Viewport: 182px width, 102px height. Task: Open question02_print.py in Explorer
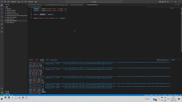(x=11, y=12)
